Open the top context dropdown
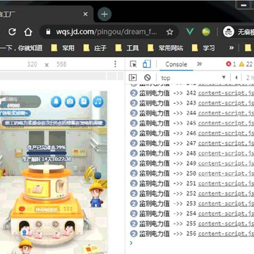This screenshot has width=254, height=254. 193,78
